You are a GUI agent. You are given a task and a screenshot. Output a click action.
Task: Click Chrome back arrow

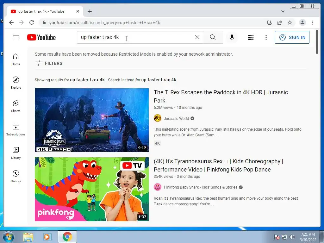tap(11, 22)
